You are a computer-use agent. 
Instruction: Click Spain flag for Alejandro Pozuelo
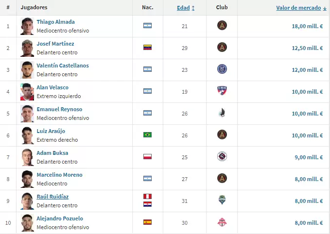click(x=147, y=222)
